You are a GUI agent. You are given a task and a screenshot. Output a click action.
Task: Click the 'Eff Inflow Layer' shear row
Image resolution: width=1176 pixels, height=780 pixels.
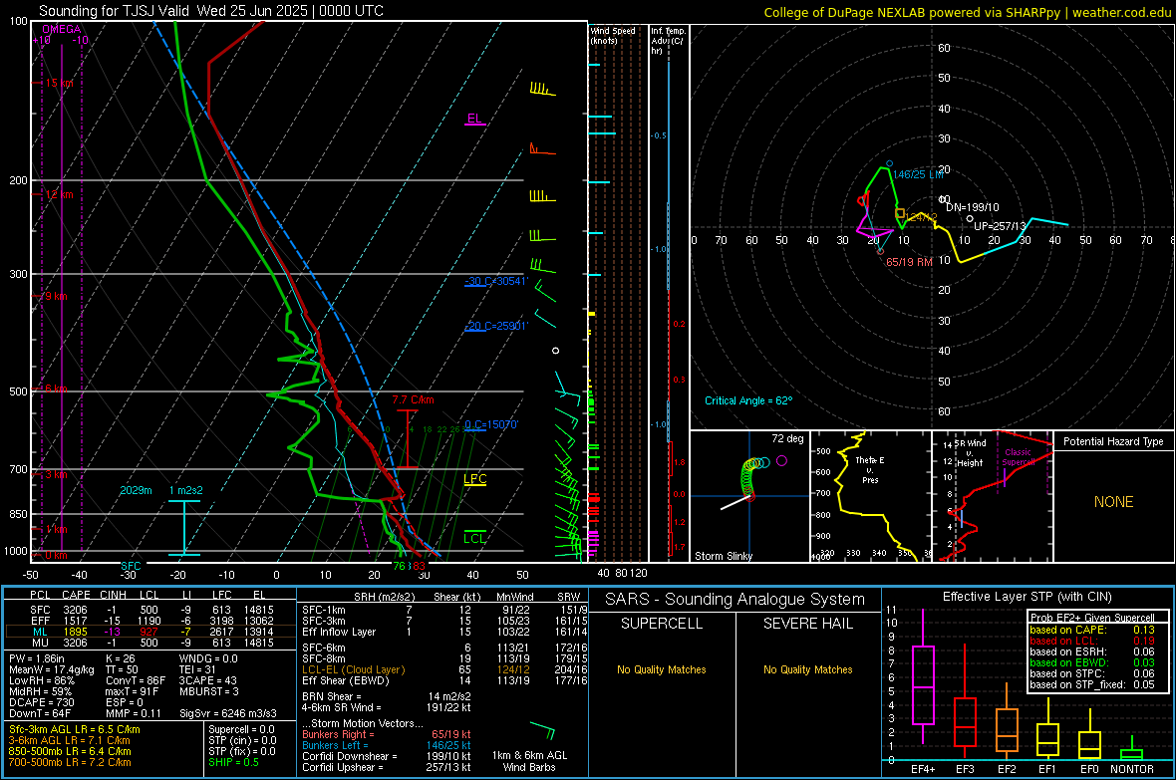pyautogui.click(x=444, y=632)
